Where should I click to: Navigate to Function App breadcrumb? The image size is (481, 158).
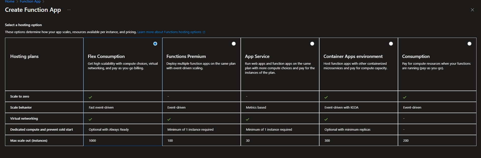coord(30,2)
